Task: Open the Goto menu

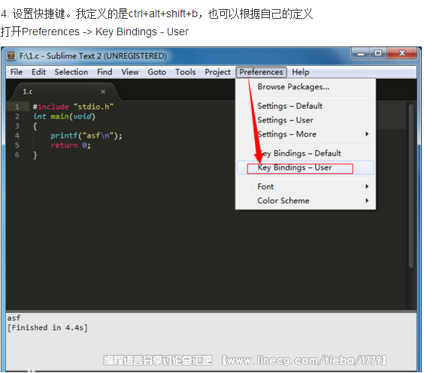Action: click(156, 72)
